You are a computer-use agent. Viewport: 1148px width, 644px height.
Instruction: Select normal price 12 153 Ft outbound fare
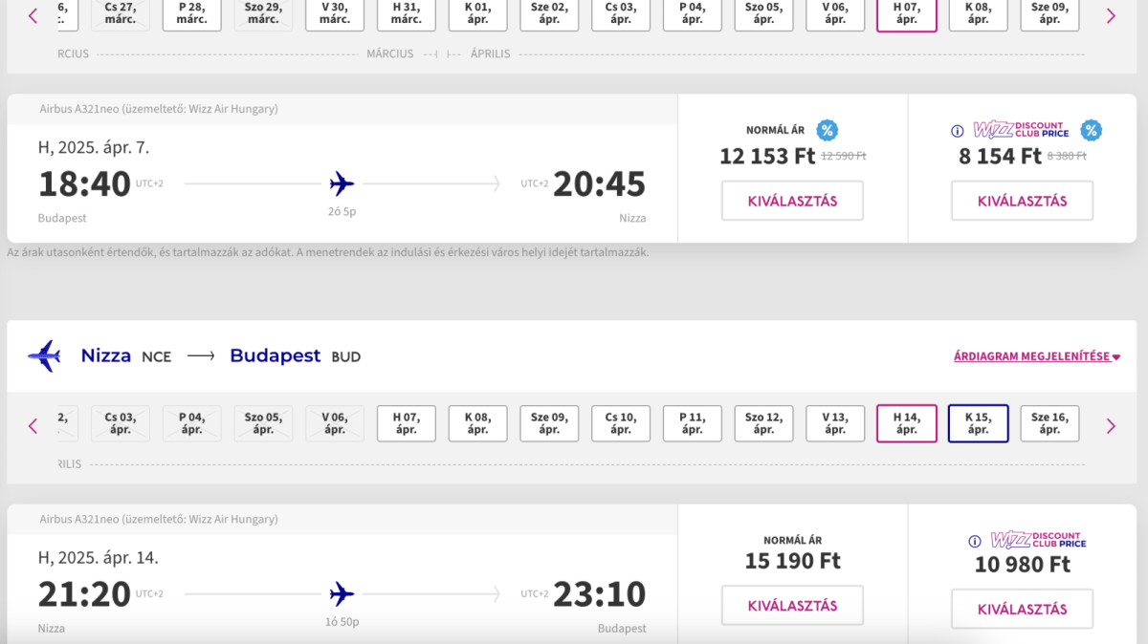click(x=792, y=201)
